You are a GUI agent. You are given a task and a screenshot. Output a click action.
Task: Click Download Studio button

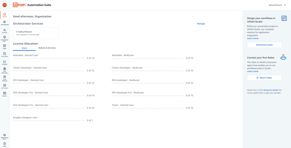coord(264,45)
